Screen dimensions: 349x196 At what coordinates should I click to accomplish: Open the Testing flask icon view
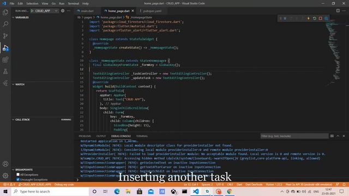pos(5,71)
